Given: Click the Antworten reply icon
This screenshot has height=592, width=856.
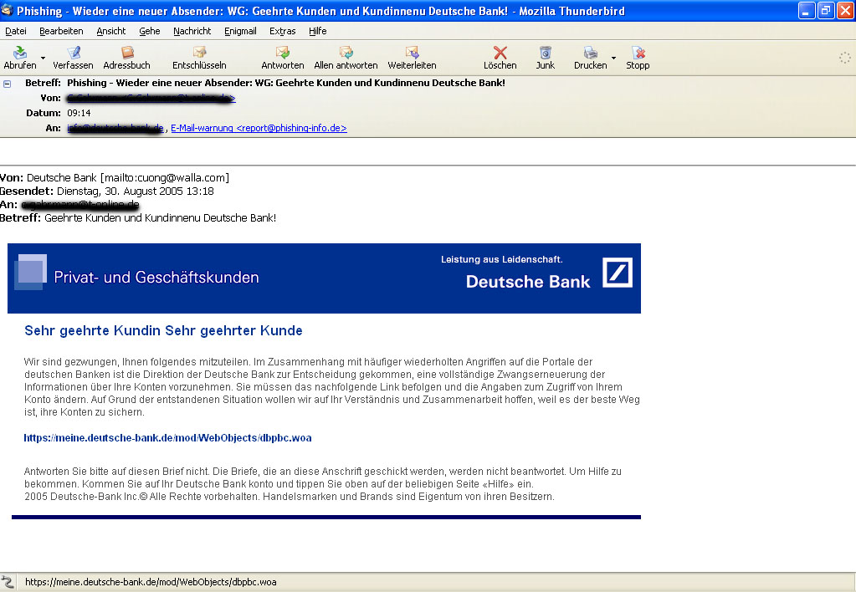Looking at the screenshot, I should click(x=282, y=53).
